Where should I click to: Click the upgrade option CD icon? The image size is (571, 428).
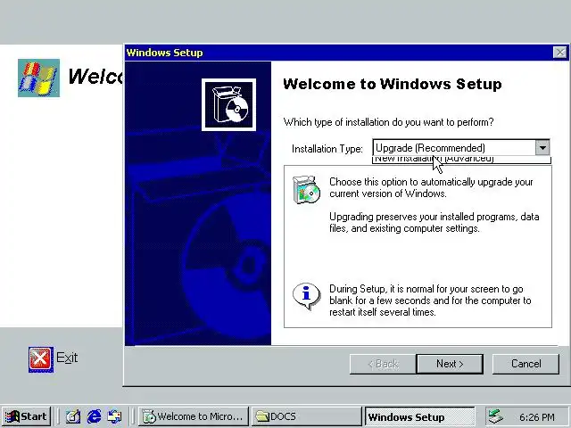pyautogui.click(x=306, y=190)
